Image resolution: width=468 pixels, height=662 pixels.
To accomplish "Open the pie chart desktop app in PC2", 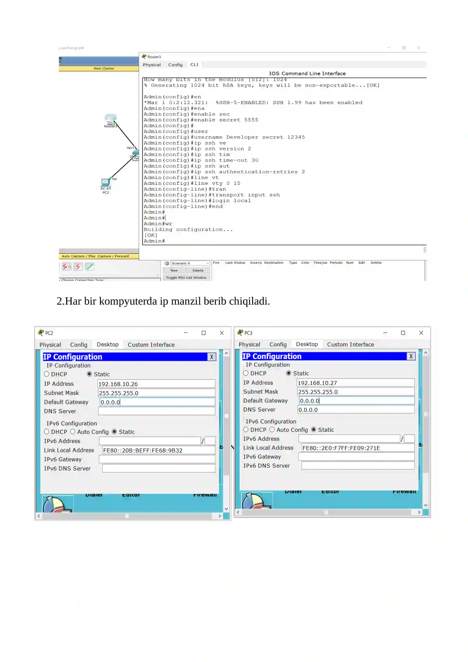I will click(57, 504).
